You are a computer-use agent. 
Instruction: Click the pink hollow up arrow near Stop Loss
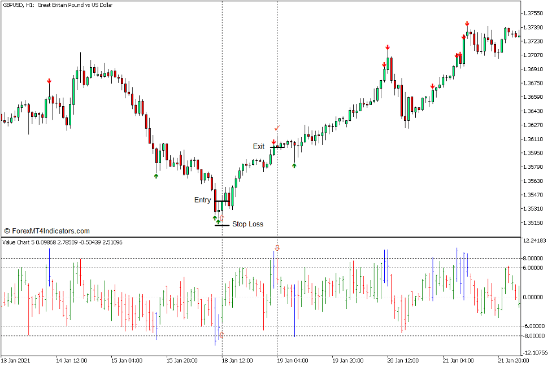pos(221,217)
